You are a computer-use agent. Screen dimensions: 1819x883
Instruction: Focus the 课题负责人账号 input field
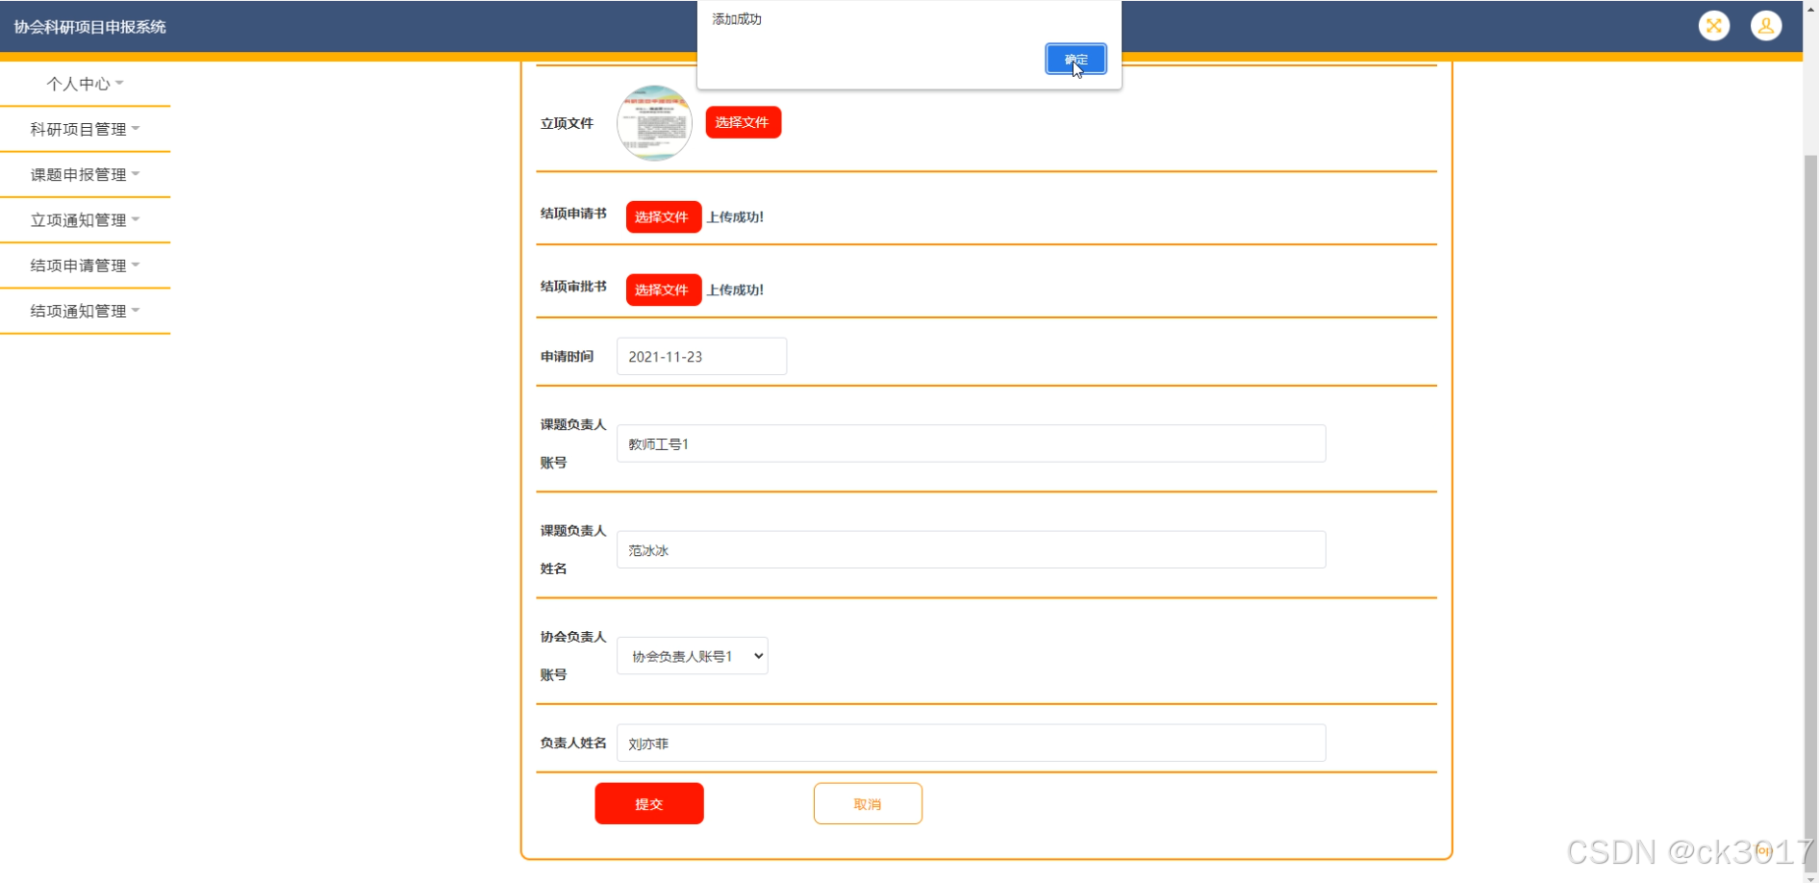[971, 443]
